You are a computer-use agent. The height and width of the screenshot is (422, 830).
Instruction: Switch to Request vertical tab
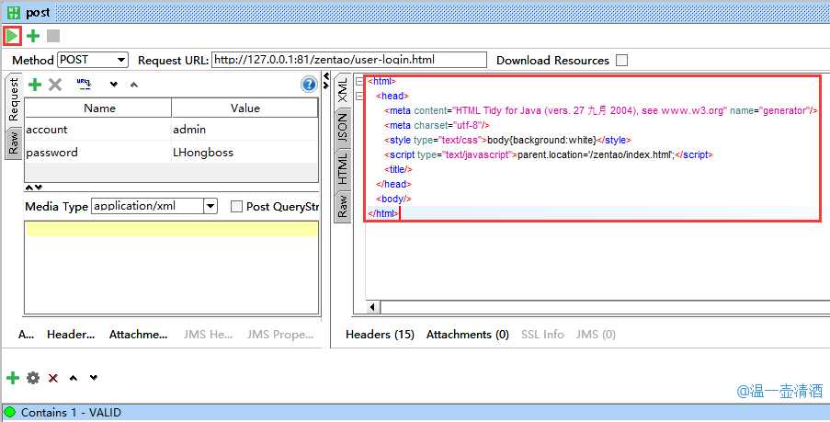coord(13,98)
